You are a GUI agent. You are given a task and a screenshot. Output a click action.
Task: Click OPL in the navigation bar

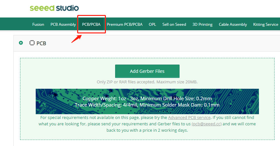click(x=152, y=24)
